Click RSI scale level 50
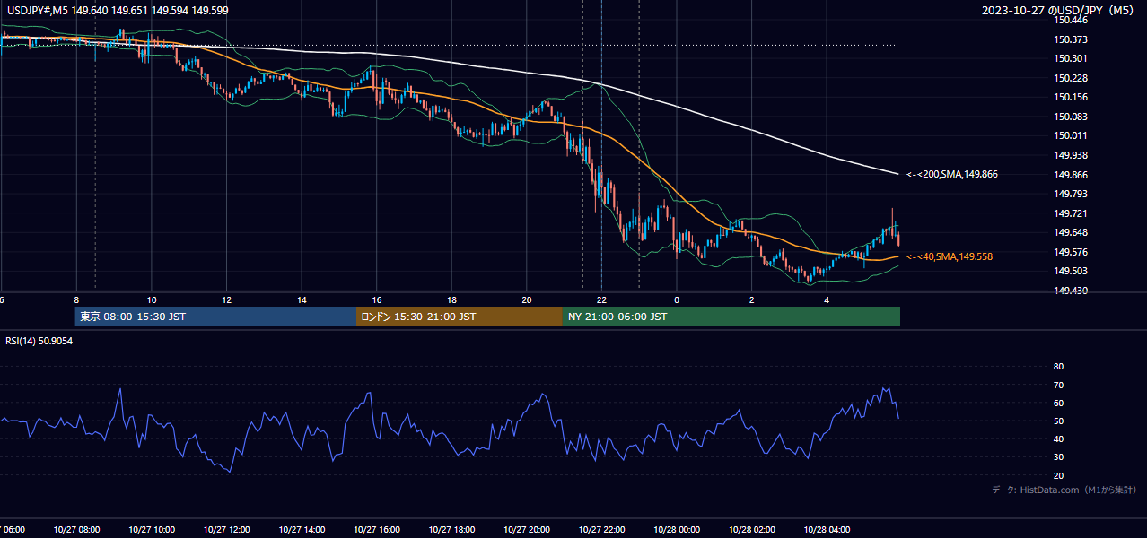 (1058, 421)
